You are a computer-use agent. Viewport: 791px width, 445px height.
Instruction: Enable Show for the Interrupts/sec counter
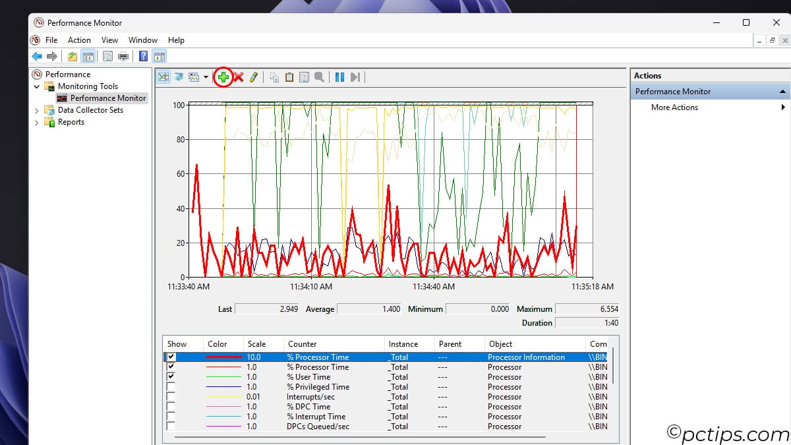click(171, 397)
